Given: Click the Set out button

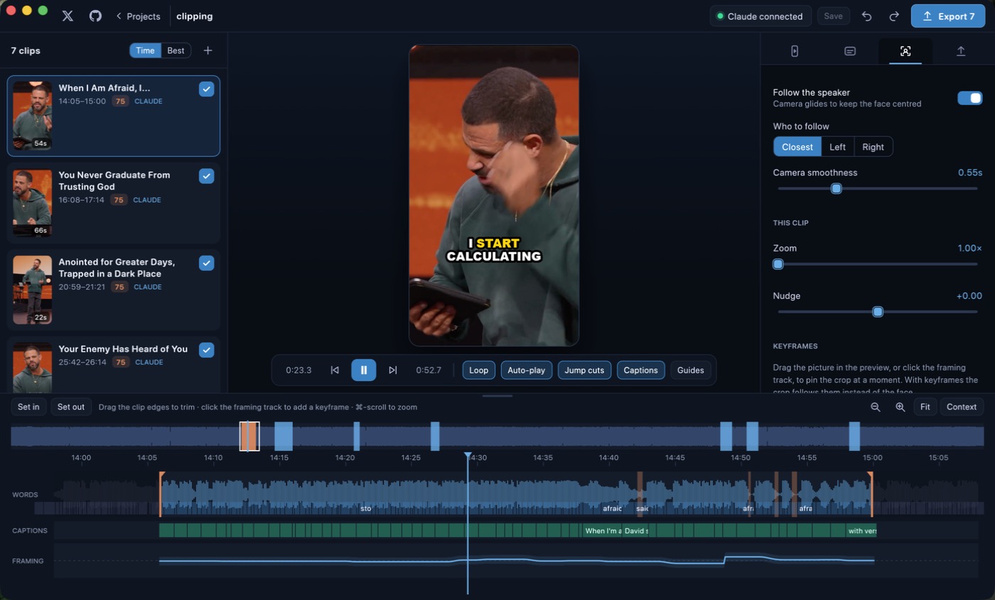Looking at the screenshot, I should pyautogui.click(x=71, y=407).
